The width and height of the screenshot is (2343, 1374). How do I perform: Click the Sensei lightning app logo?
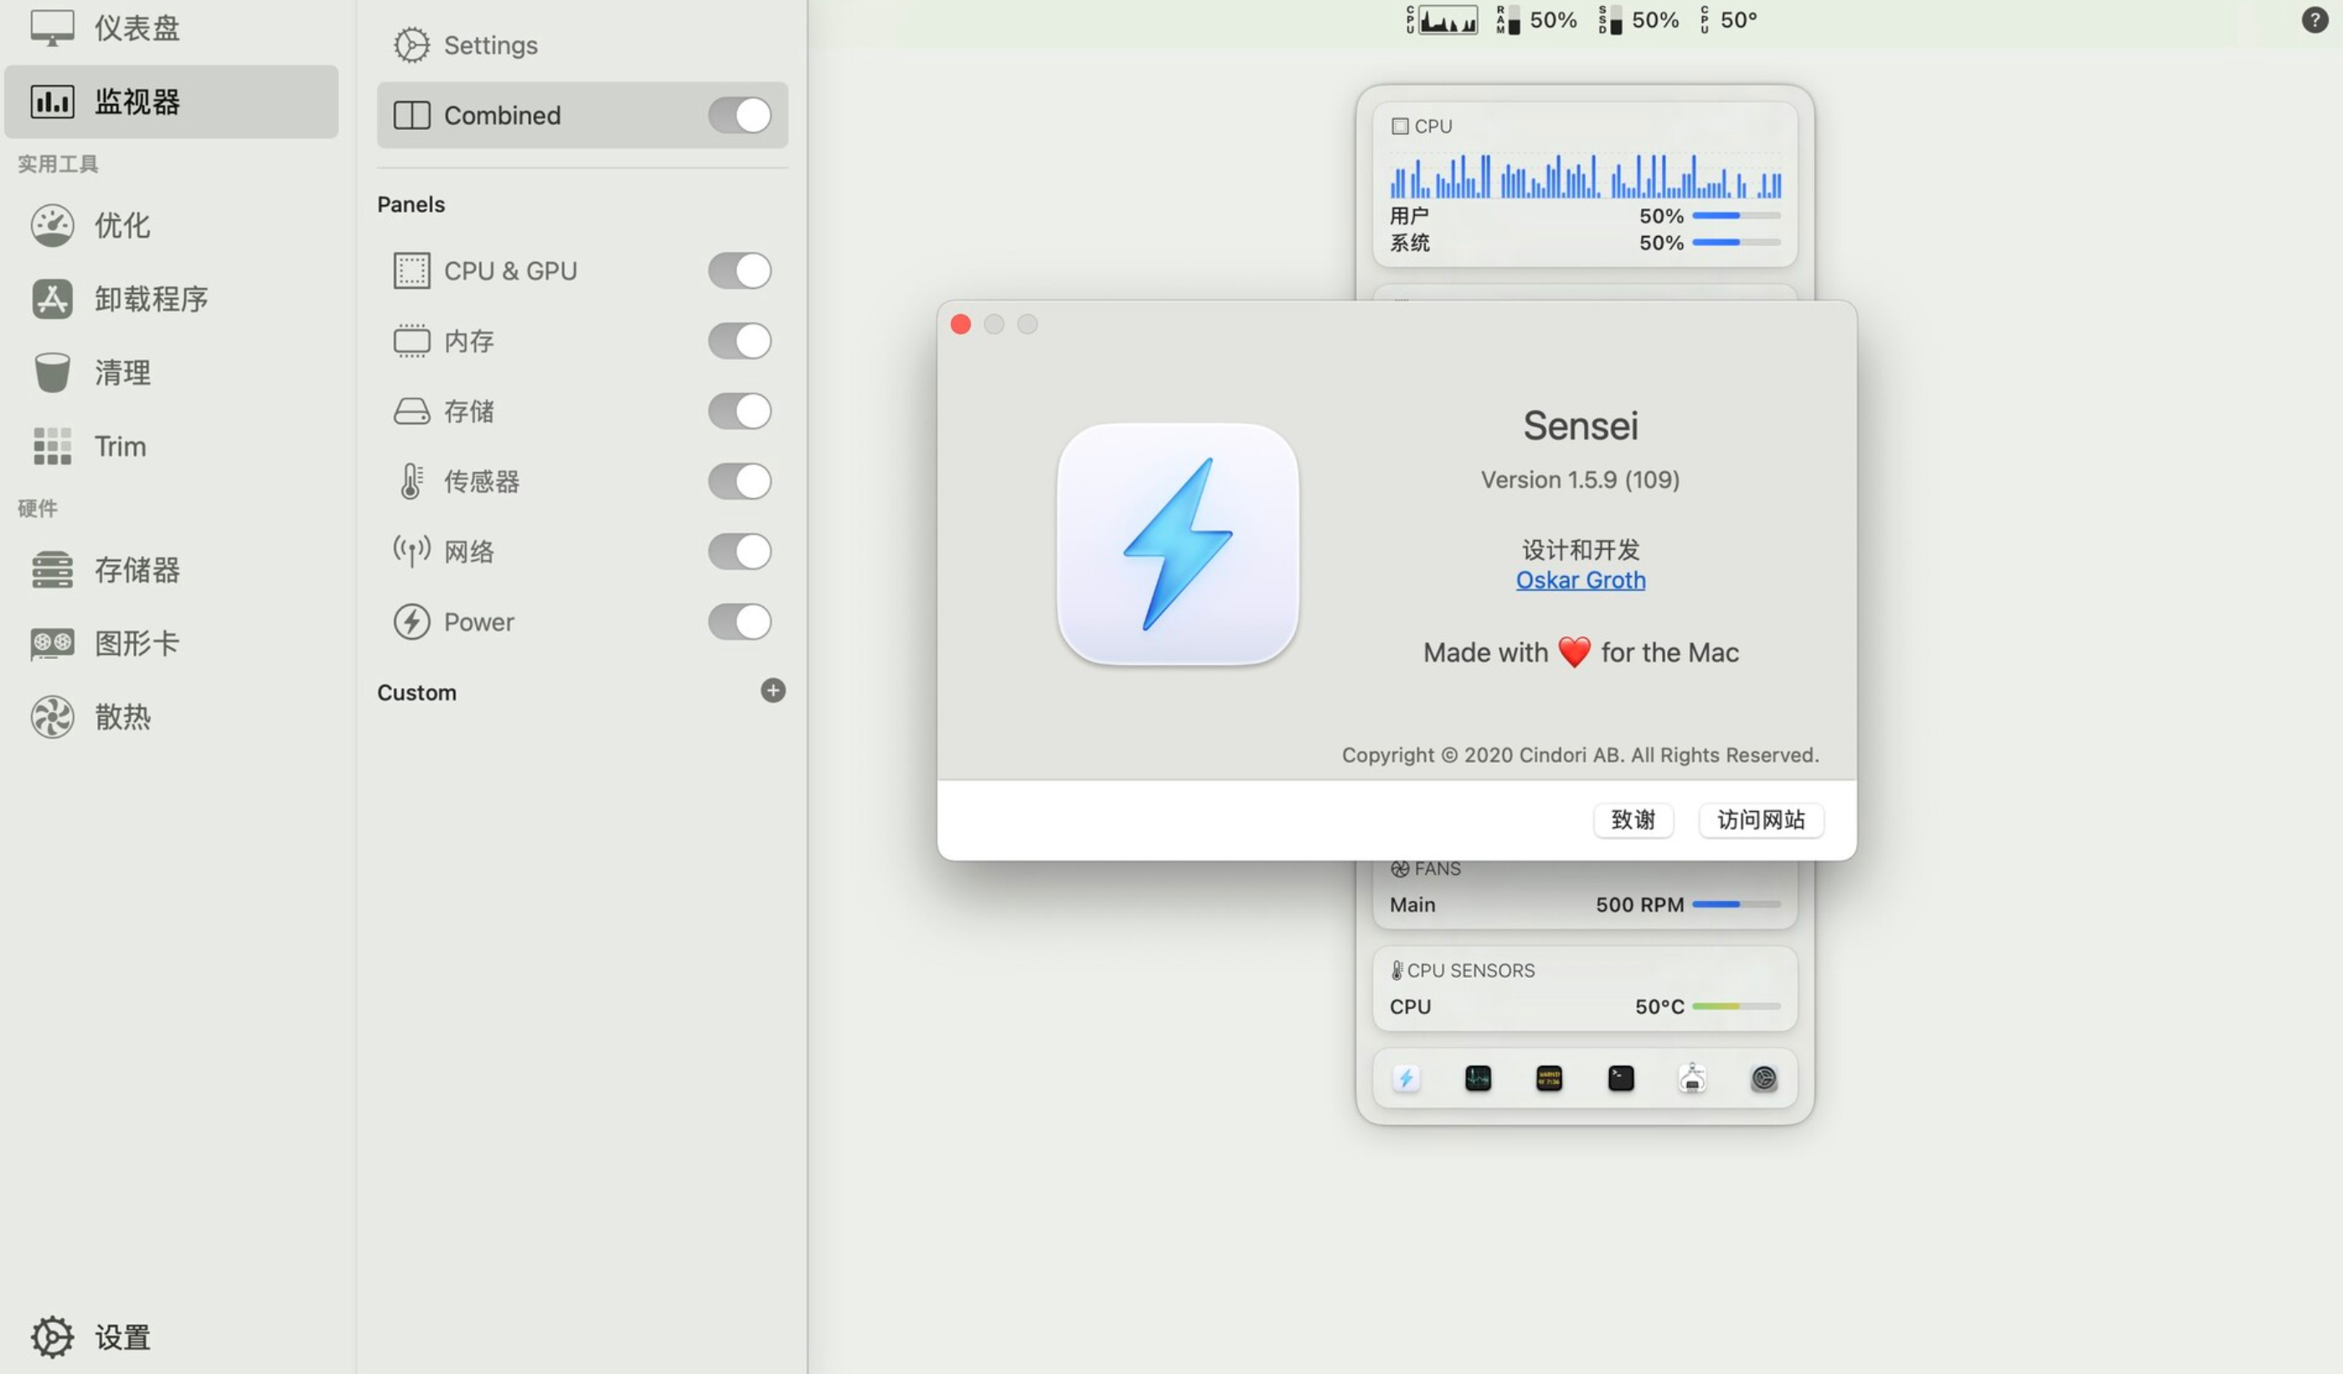1178,545
